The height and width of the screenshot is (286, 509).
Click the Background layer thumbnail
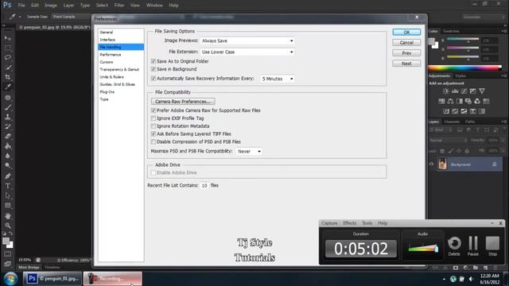[x=442, y=164]
